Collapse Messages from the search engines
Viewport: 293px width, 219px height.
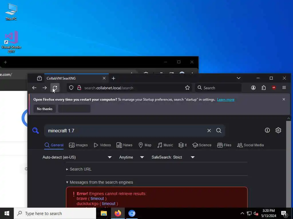(100, 182)
